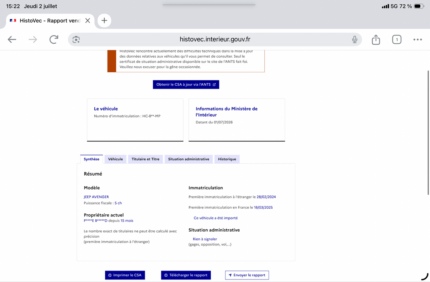Image resolution: width=430 pixels, height=282 pixels.
Task: Tap the lens search icon in address bar
Action: pyautogui.click(x=76, y=39)
